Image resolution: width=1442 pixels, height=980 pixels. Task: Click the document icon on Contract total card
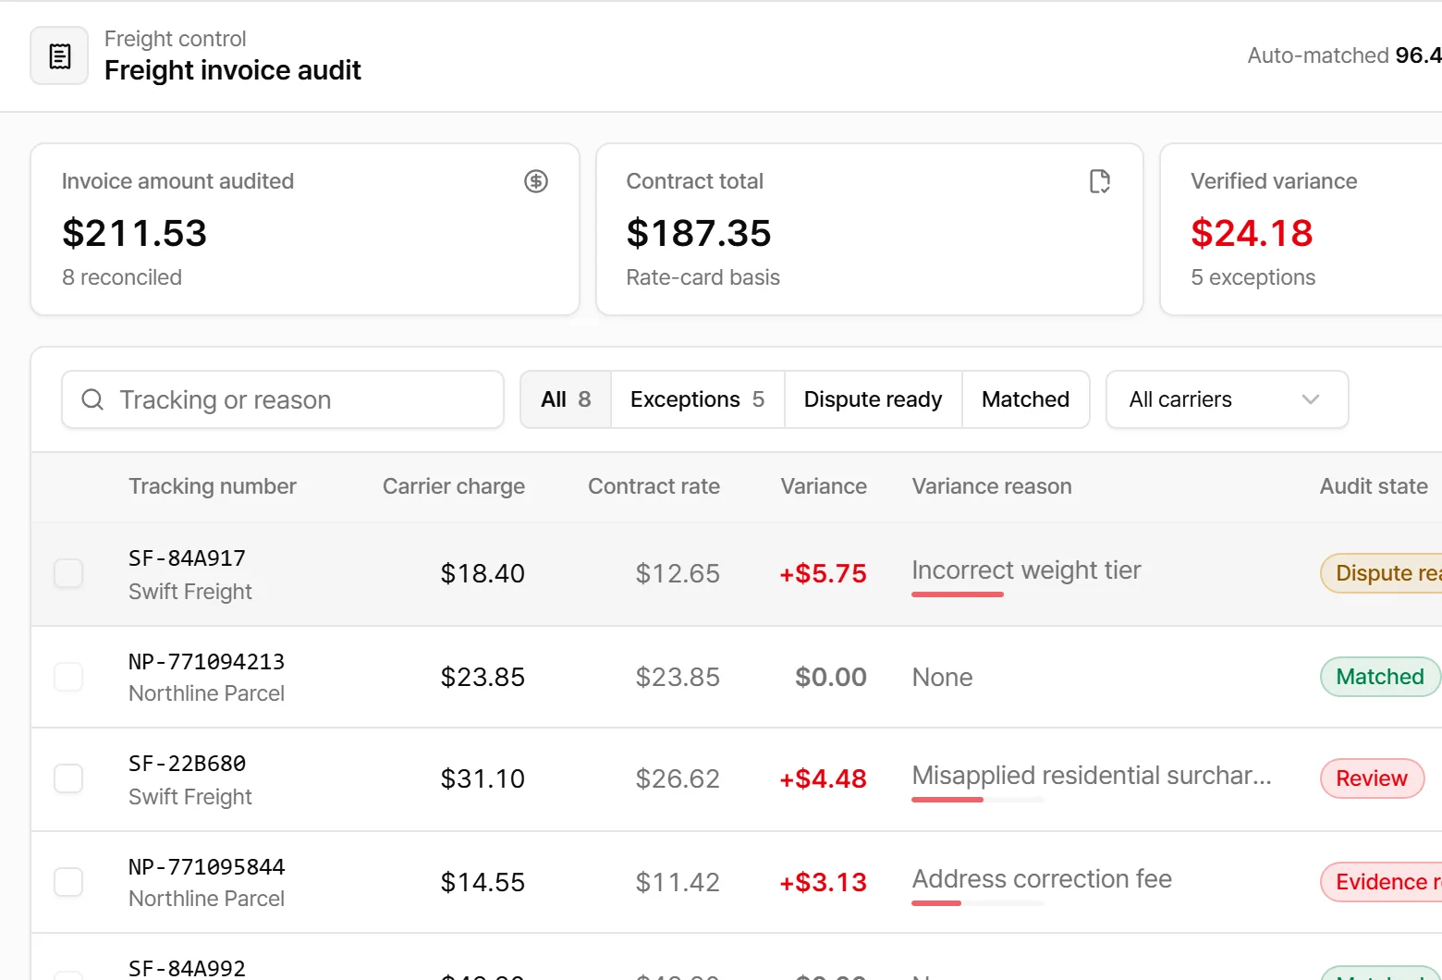(1100, 181)
